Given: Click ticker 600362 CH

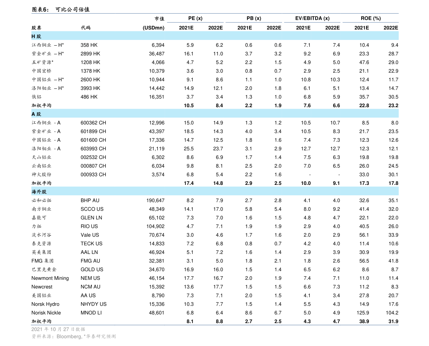Looking at the screenshot, I should 93,123.
